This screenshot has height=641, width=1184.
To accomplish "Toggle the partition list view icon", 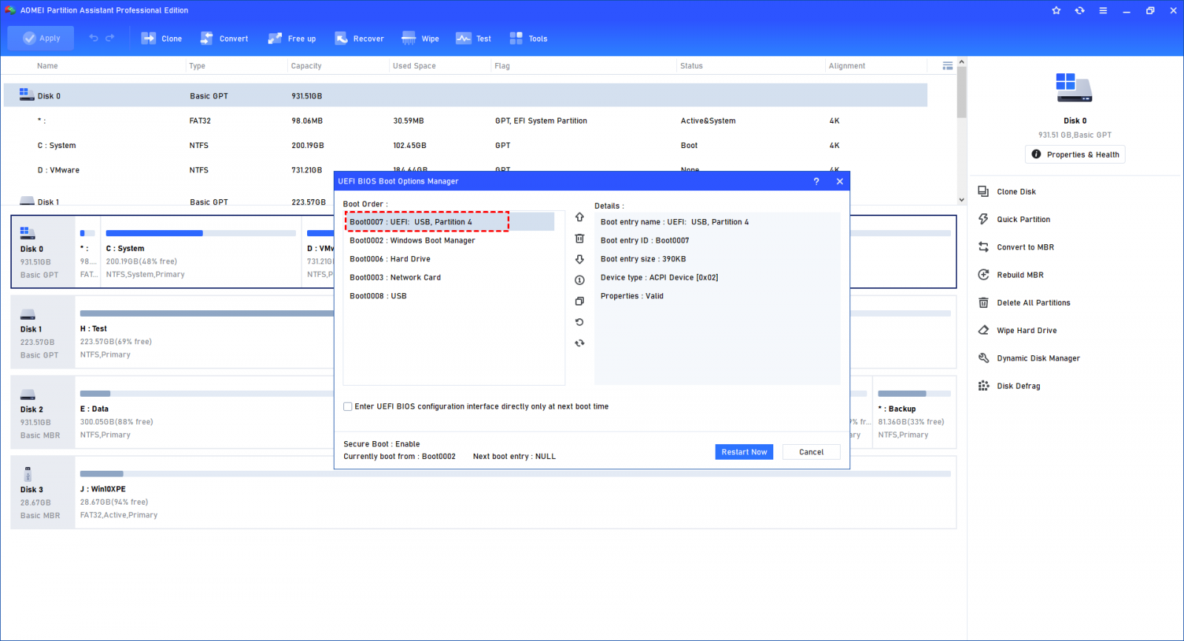I will tap(947, 66).
